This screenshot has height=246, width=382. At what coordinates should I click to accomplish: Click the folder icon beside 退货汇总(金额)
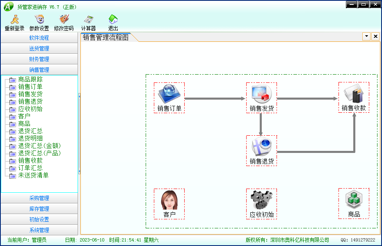click(12, 146)
